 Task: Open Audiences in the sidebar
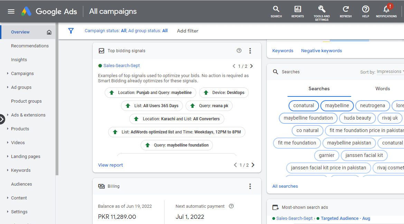click(21, 184)
